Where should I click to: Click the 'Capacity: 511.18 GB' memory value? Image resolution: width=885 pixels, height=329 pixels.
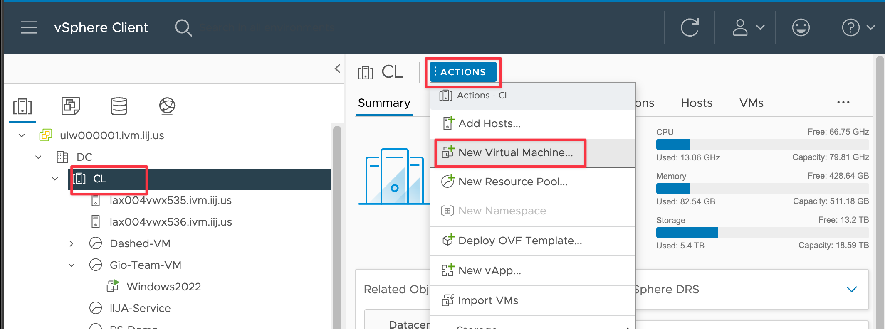(x=831, y=201)
